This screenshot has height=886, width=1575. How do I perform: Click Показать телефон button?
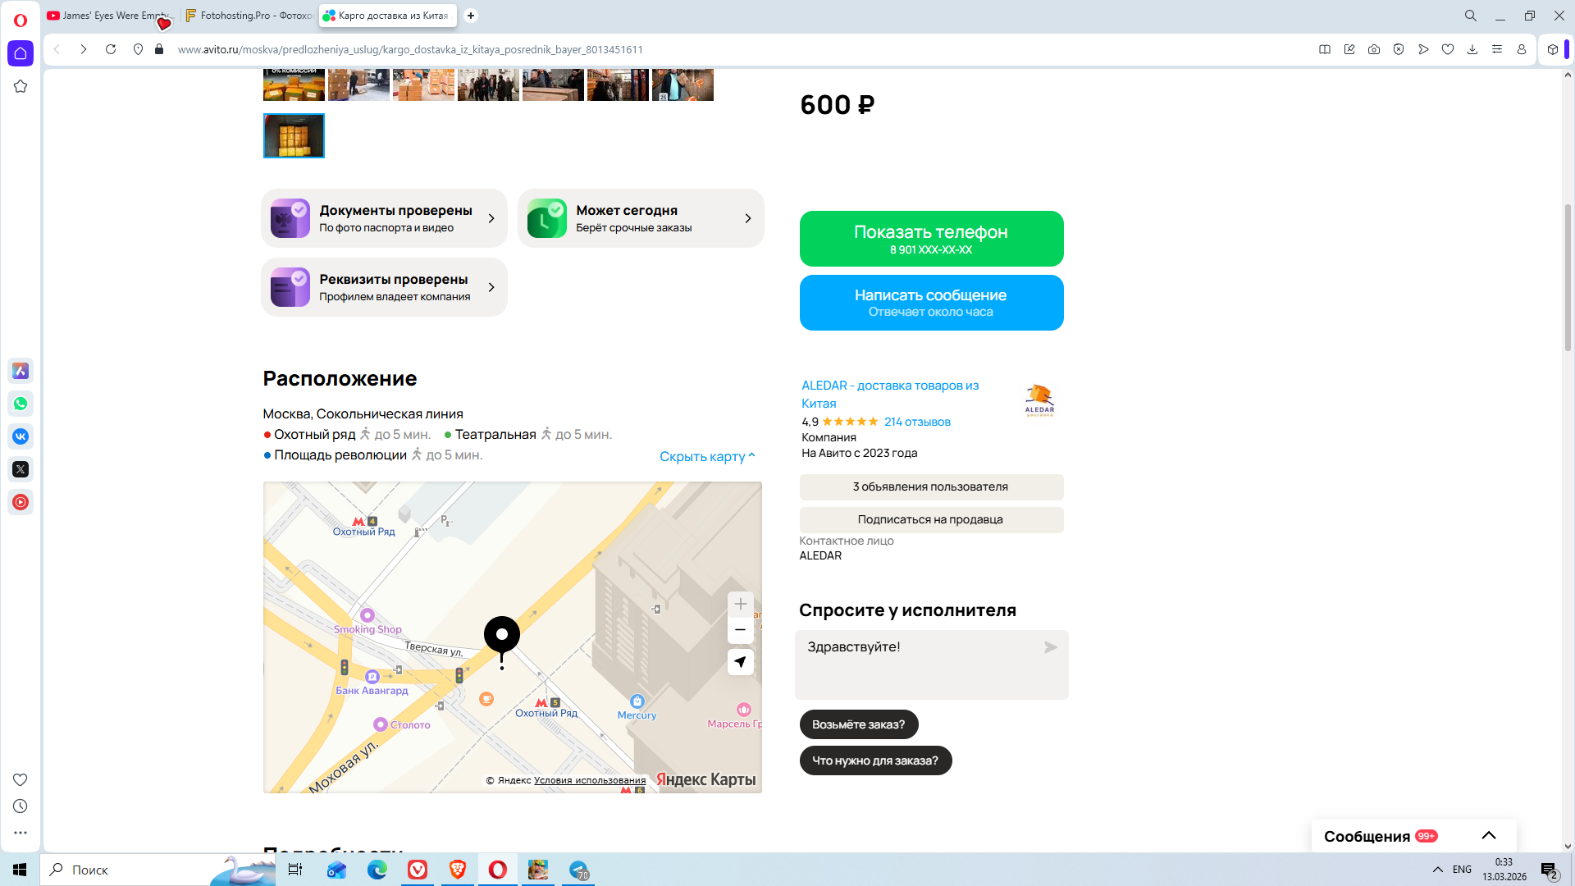coord(931,239)
